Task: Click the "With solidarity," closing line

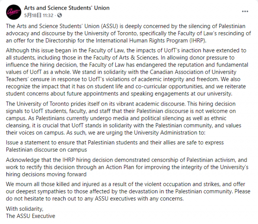Action: (25, 208)
